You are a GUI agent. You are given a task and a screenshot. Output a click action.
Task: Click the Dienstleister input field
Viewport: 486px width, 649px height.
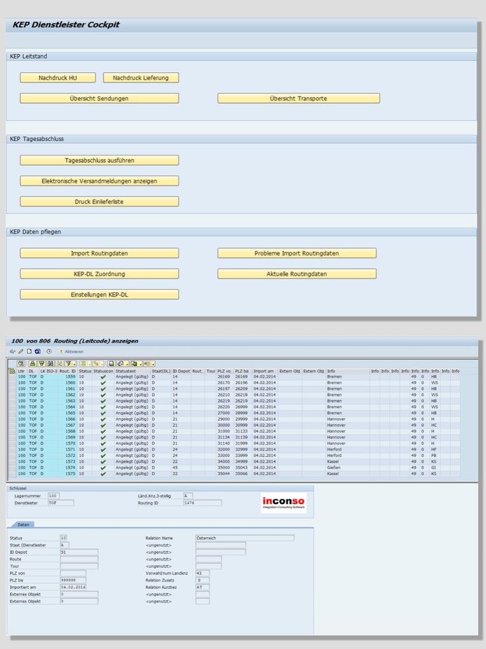(61, 503)
